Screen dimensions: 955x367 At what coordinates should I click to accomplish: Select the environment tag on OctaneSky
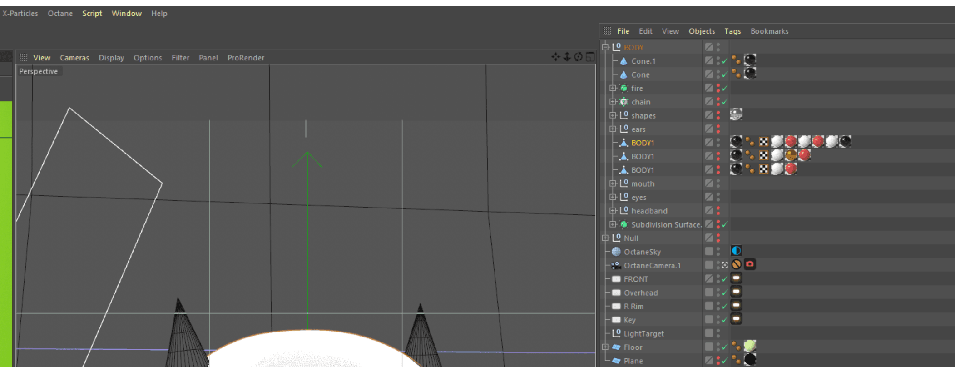click(x=736, y=250)
